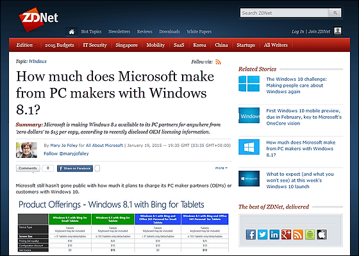The image size is (359, 256).
Task: Open the Newsletters page
Action: (119, 31)
